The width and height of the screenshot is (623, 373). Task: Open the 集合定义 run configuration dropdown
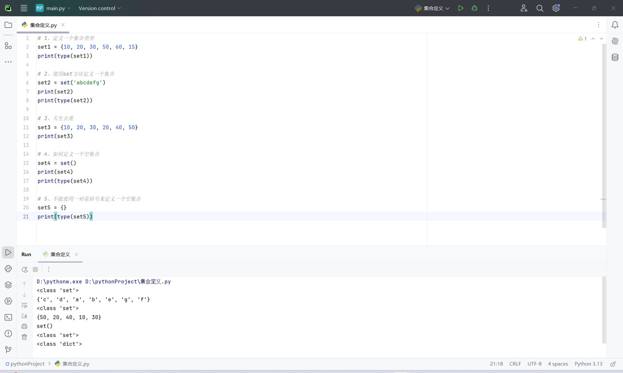pos(432,8)
